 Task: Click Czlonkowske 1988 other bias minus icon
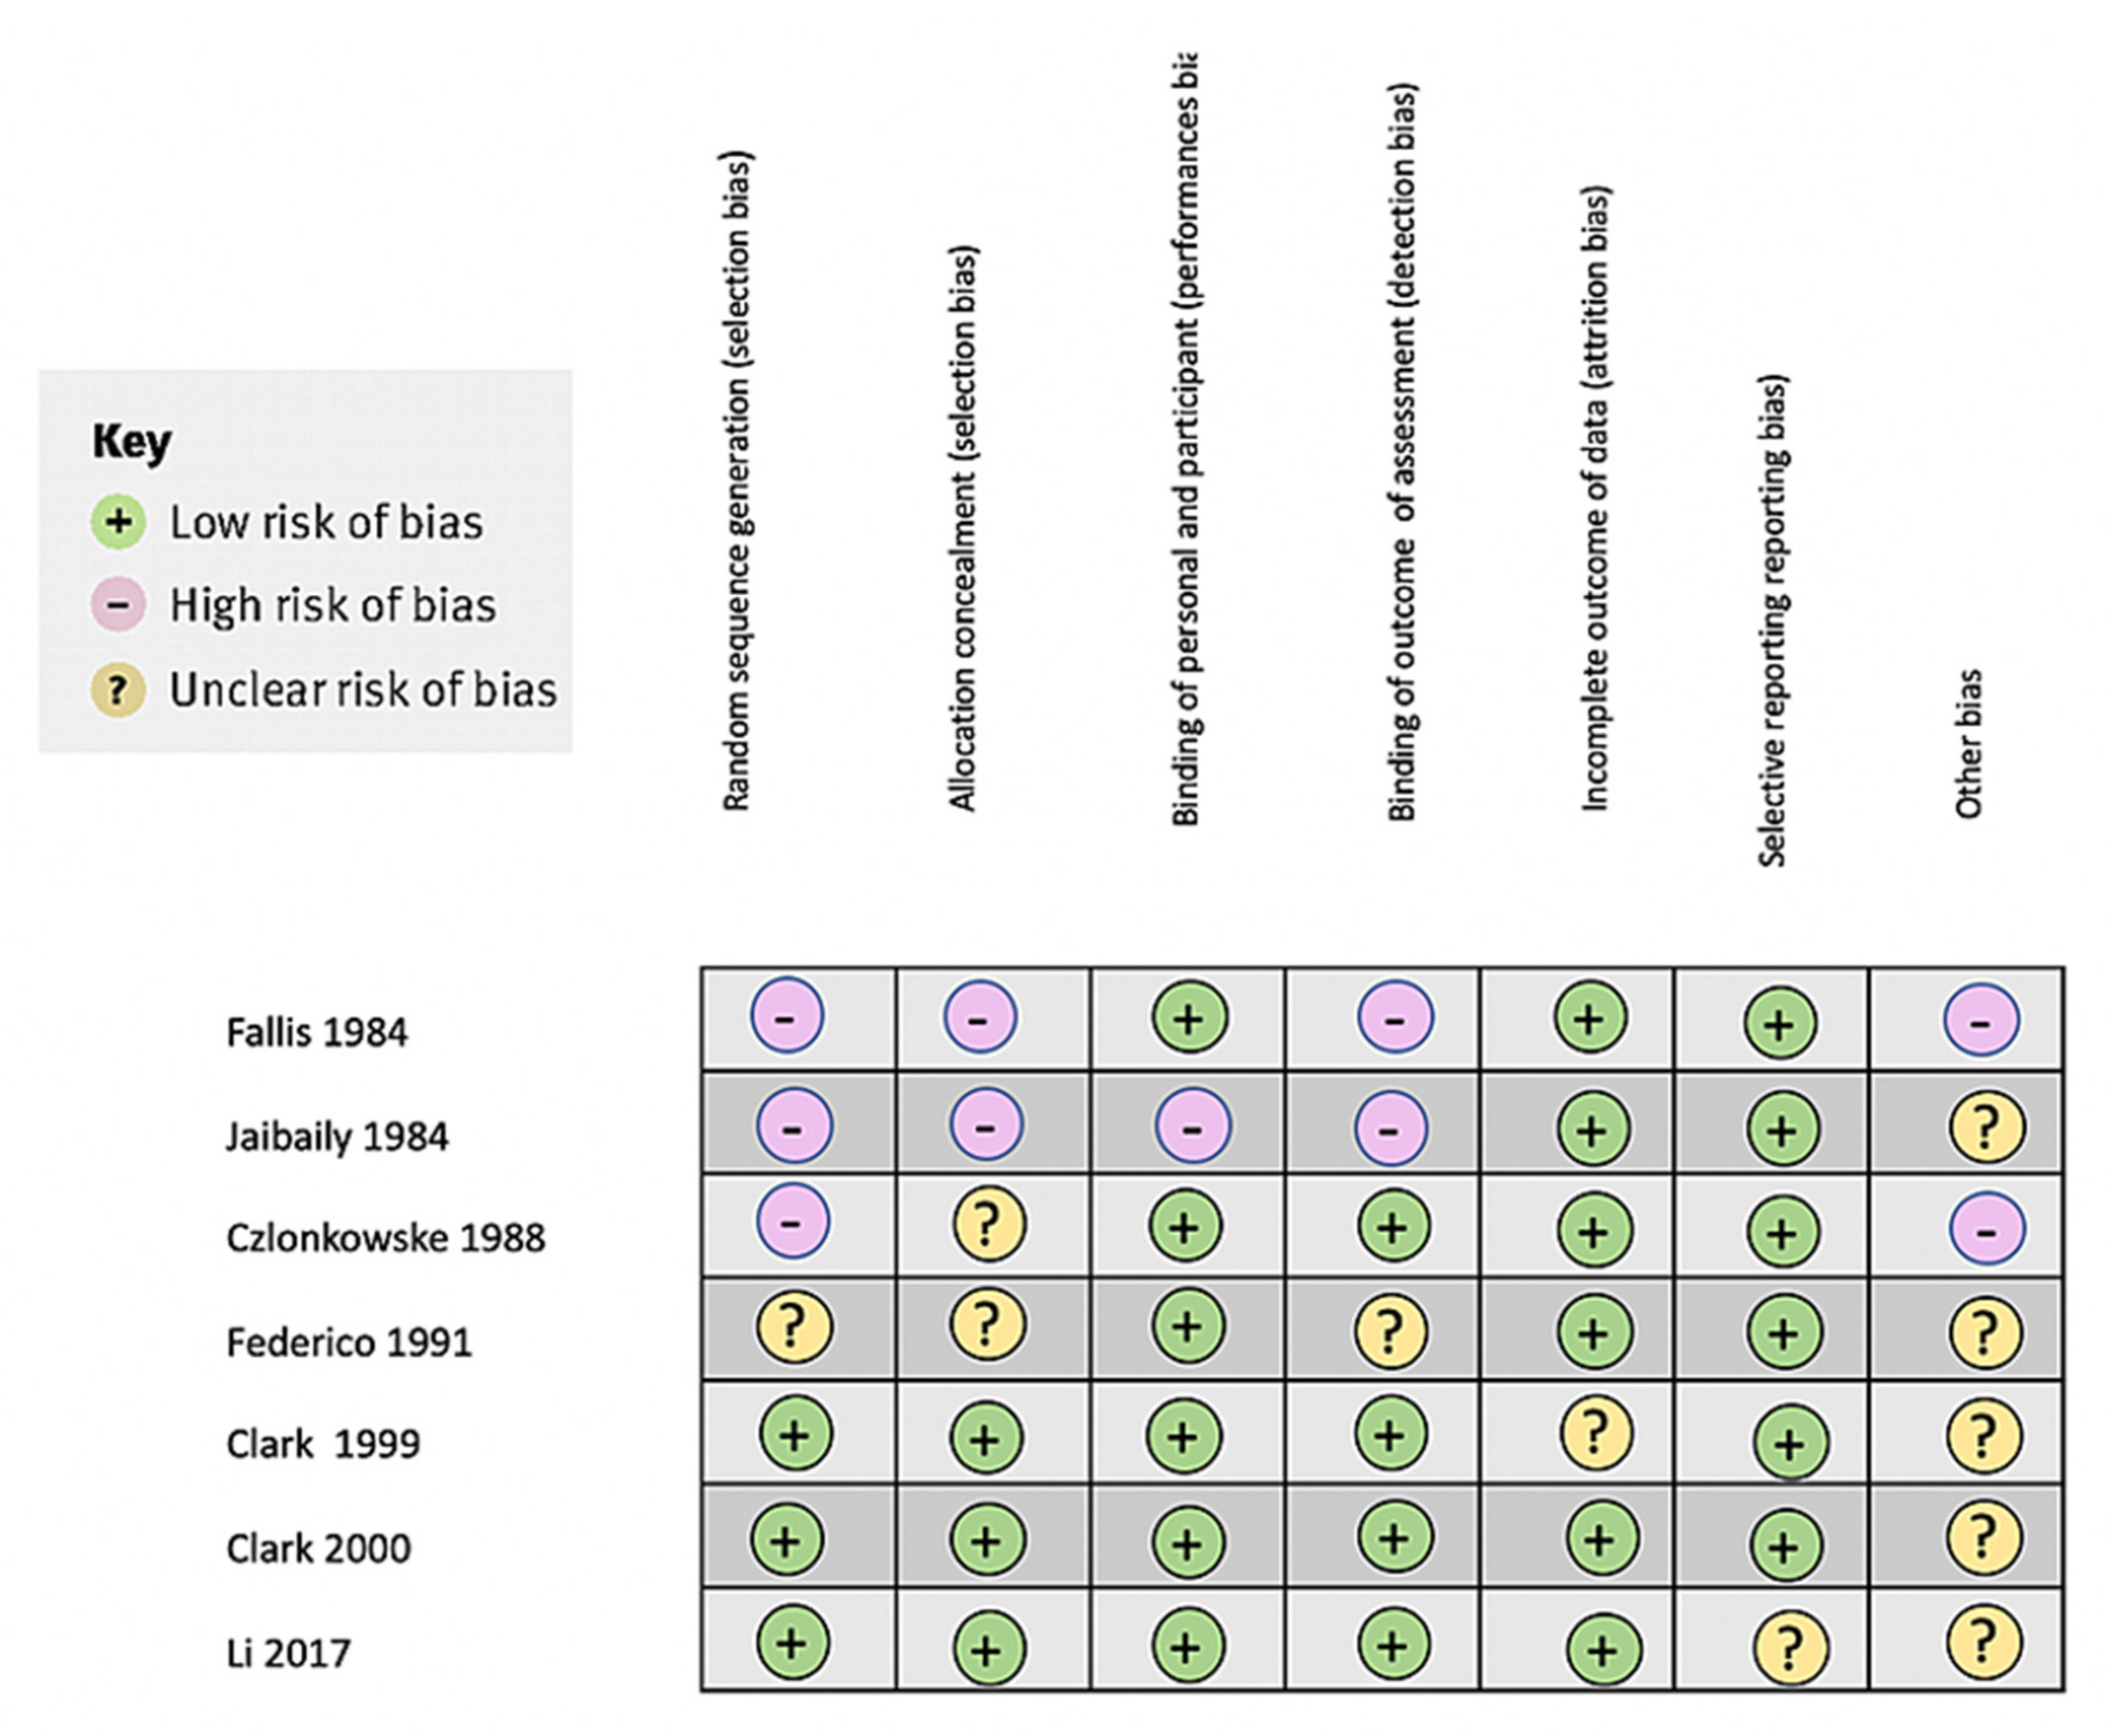[1987, 1229]
